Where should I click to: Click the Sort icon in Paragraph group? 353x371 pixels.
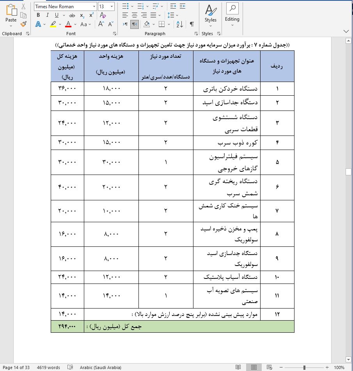point(180,24)
